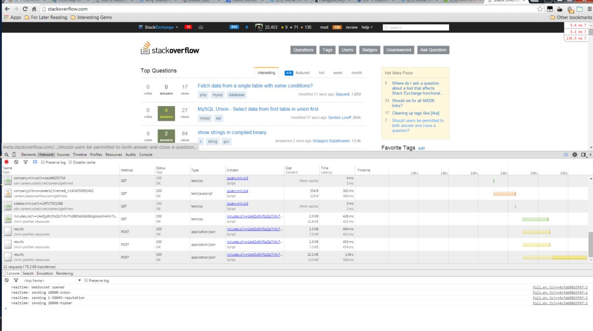
Task: Open the Badges navigation button
Action: pos(370,50)
